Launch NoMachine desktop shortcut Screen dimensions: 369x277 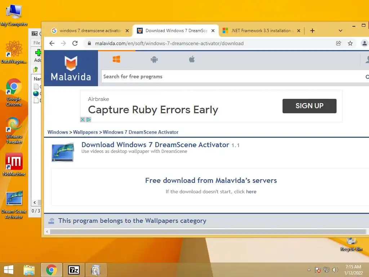pos(14,164)
